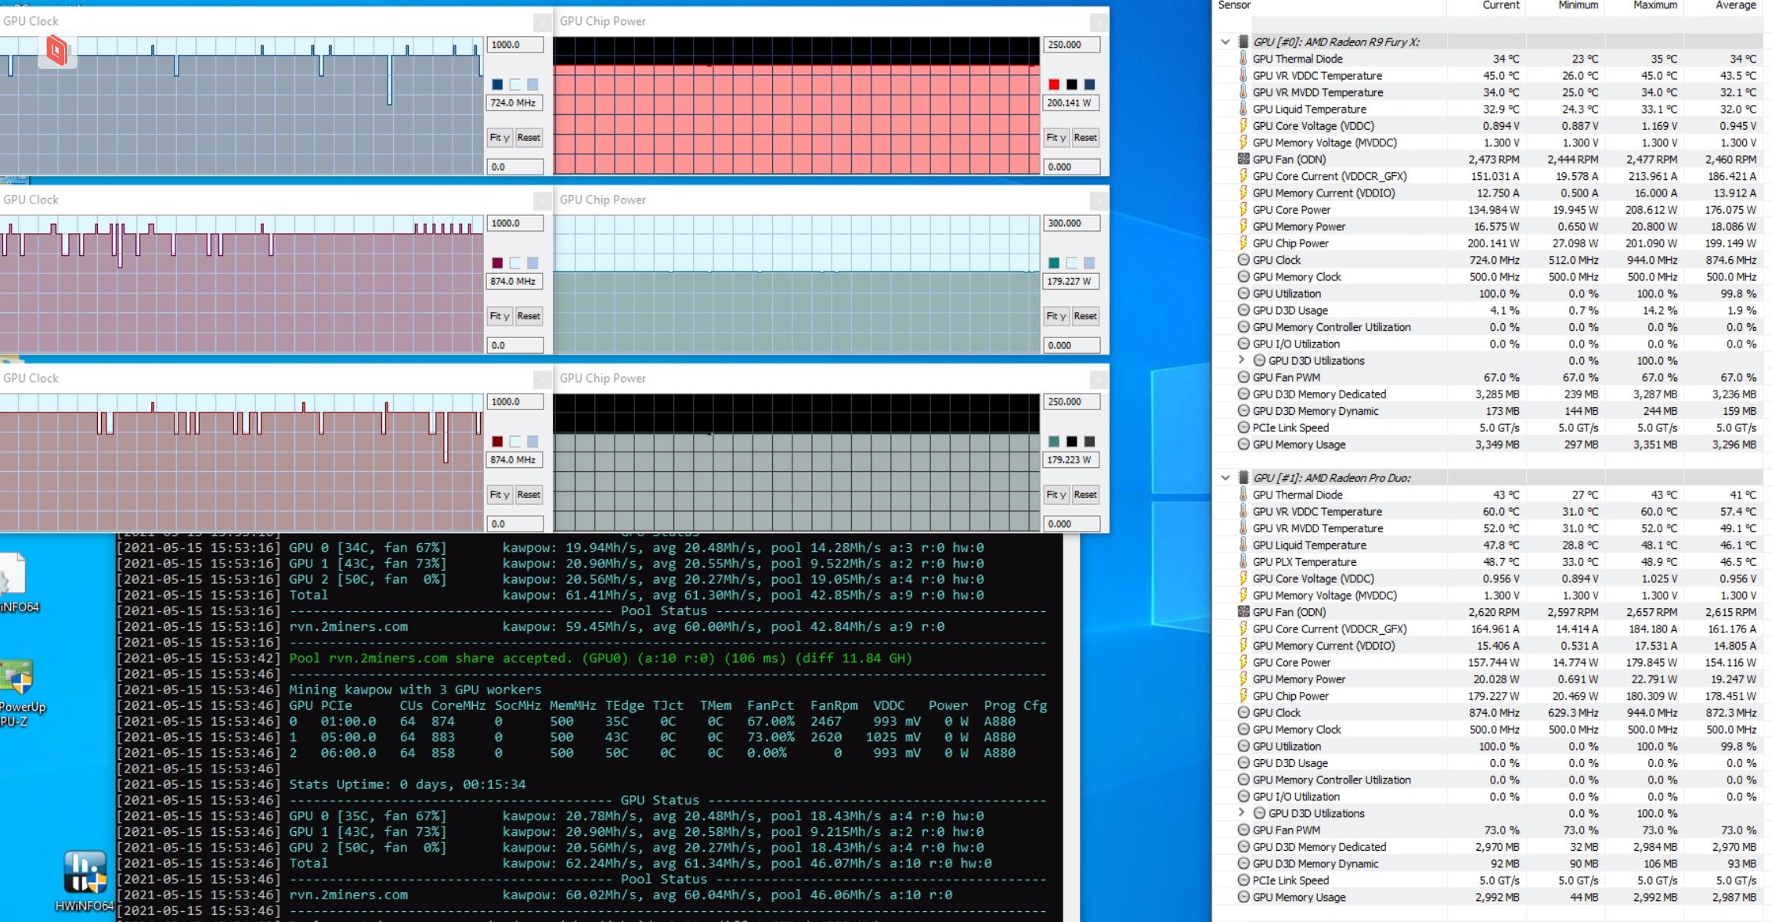Screen dimensions: 1772x922
Task: Click the GPU PLX Temperature row label
Action: (x=1305, y=562)
